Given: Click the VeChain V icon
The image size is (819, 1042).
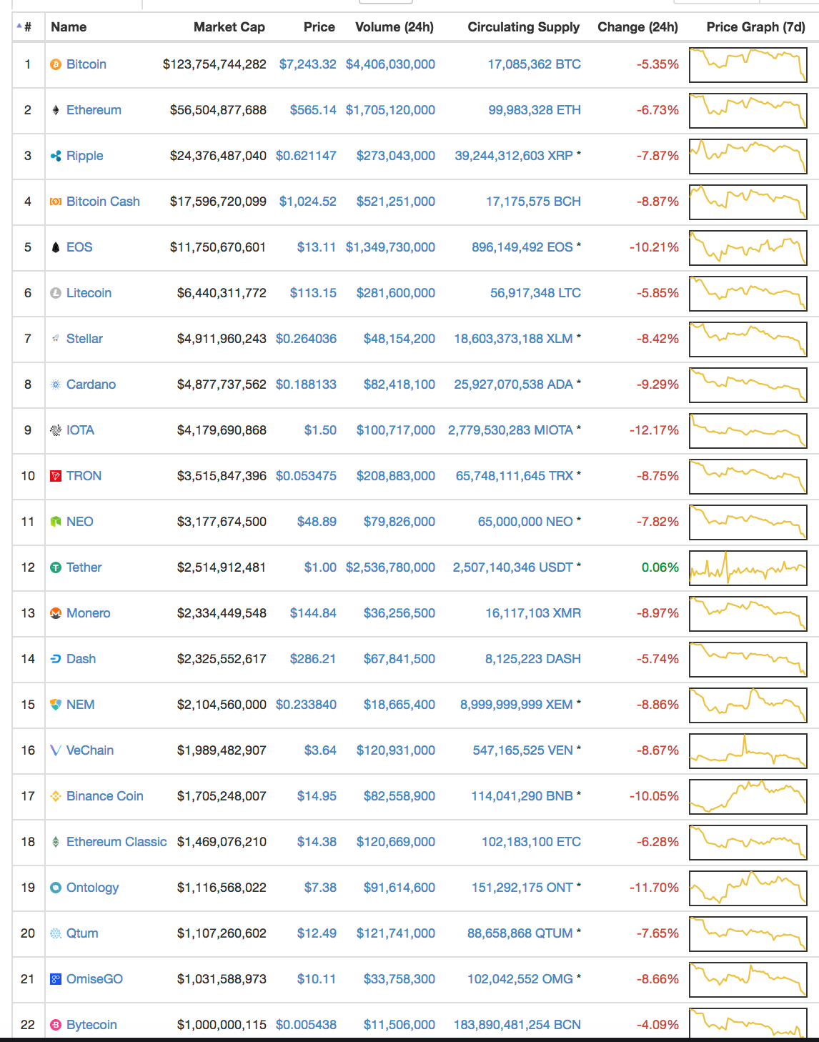Looking at the screenshot, I should point(56,750).
